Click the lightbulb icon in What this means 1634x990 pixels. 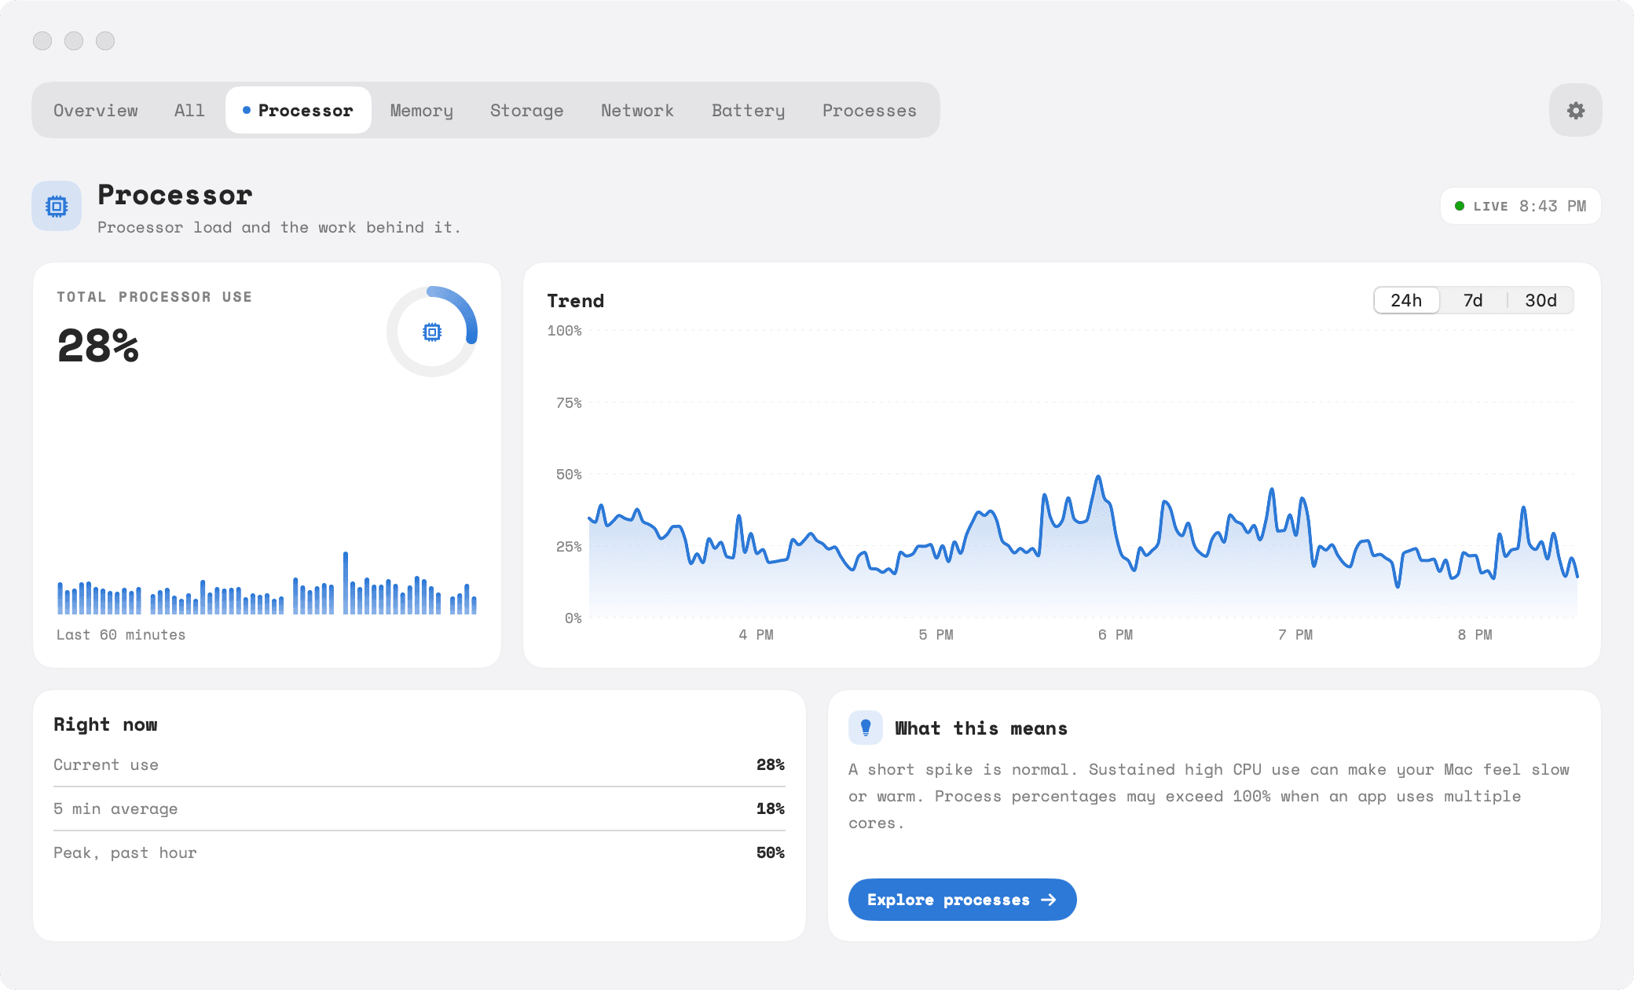click(866, 728)
